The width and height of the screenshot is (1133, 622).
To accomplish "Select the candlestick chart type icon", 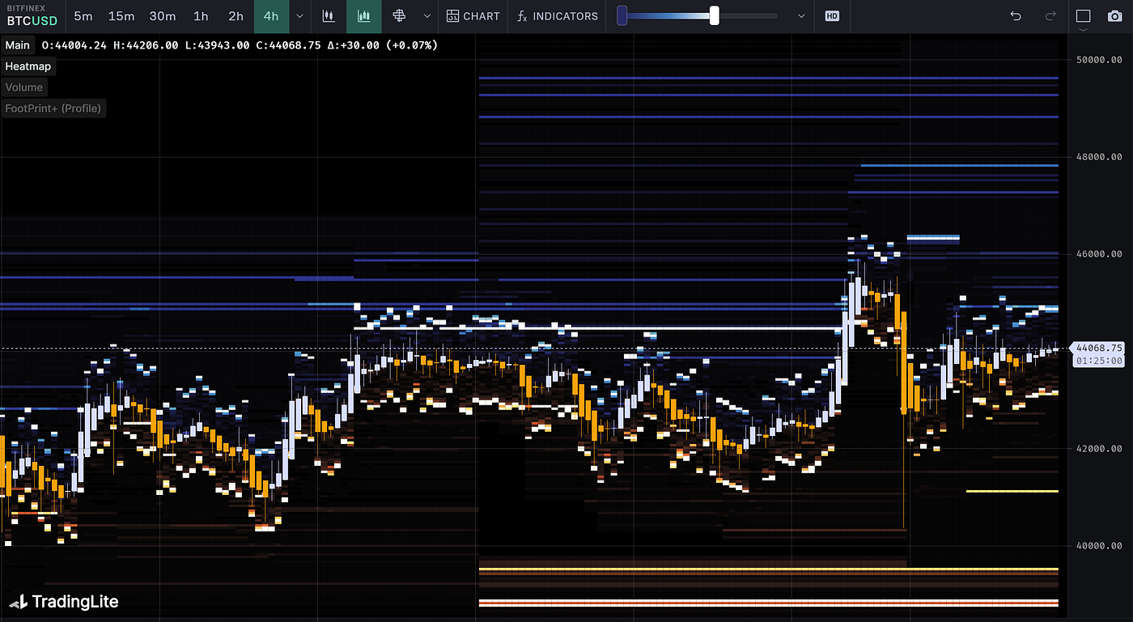I will point(364,16).
